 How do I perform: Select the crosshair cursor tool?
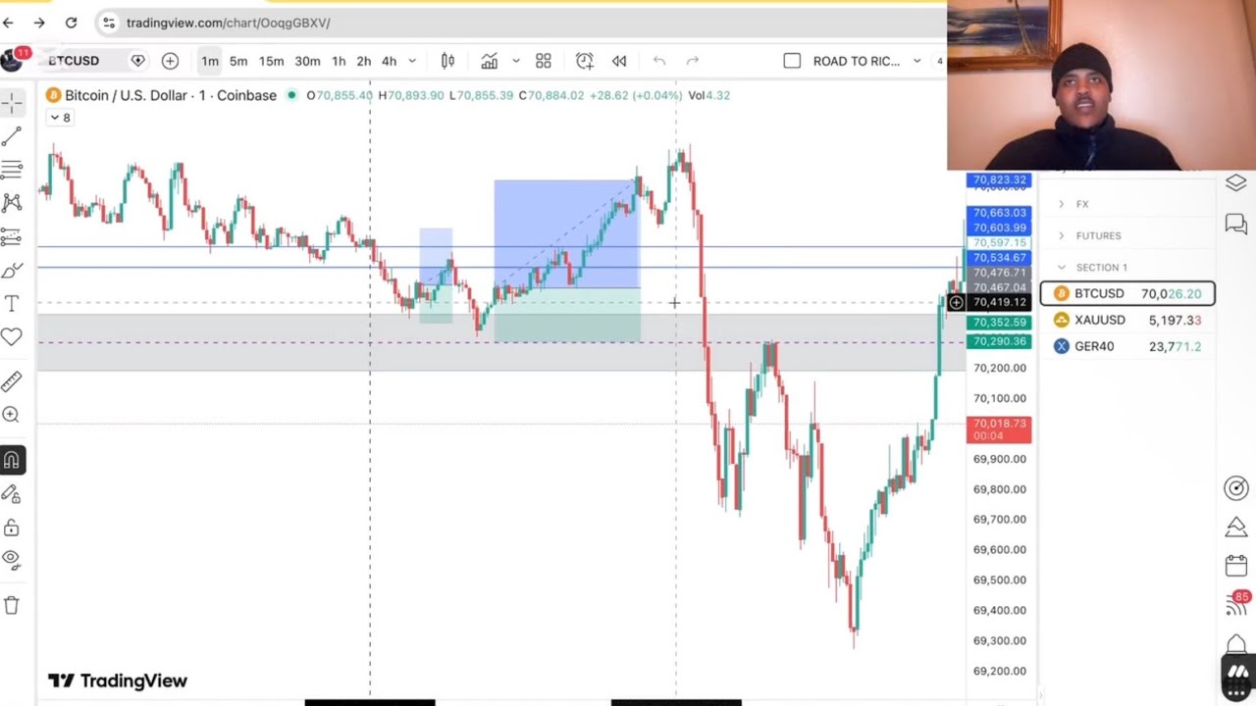point(12,102)
